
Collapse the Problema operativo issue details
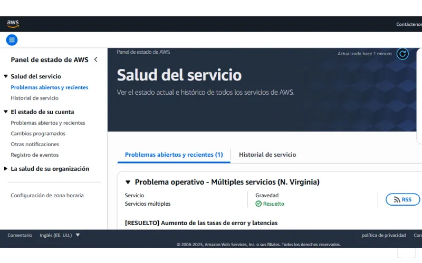128,182
